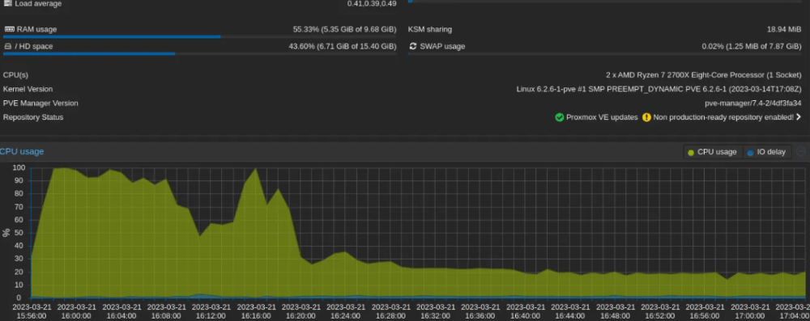The height and width of the screenshot is (321, 810).
Task: Click the 16:20:00 x-axis time label
Action: tap(301, 312)
